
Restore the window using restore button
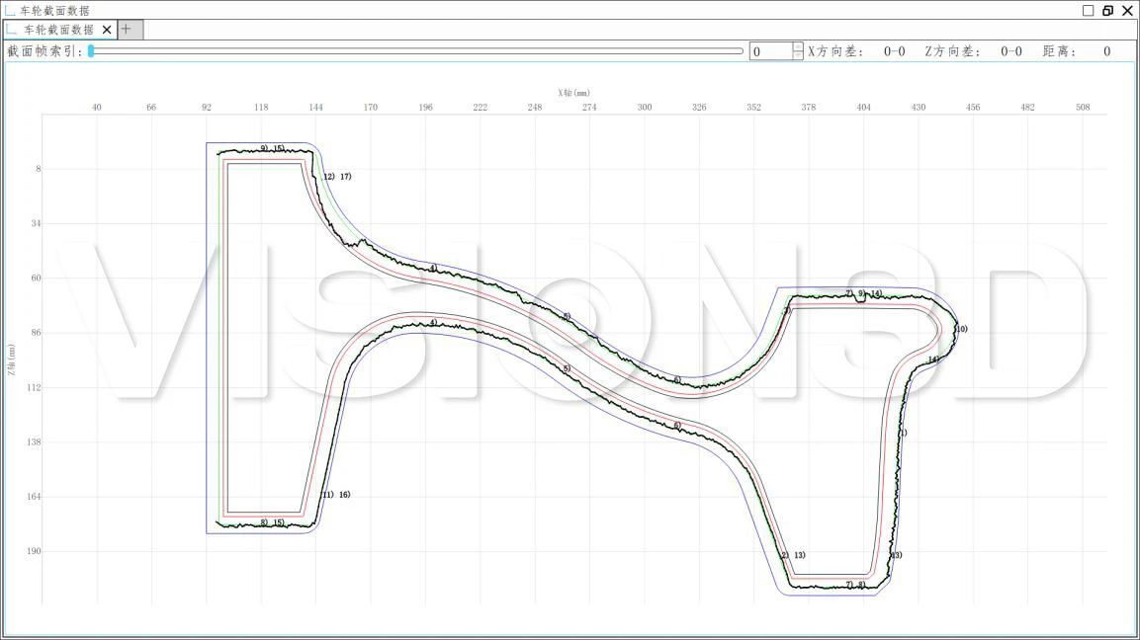pos(1107,10)
